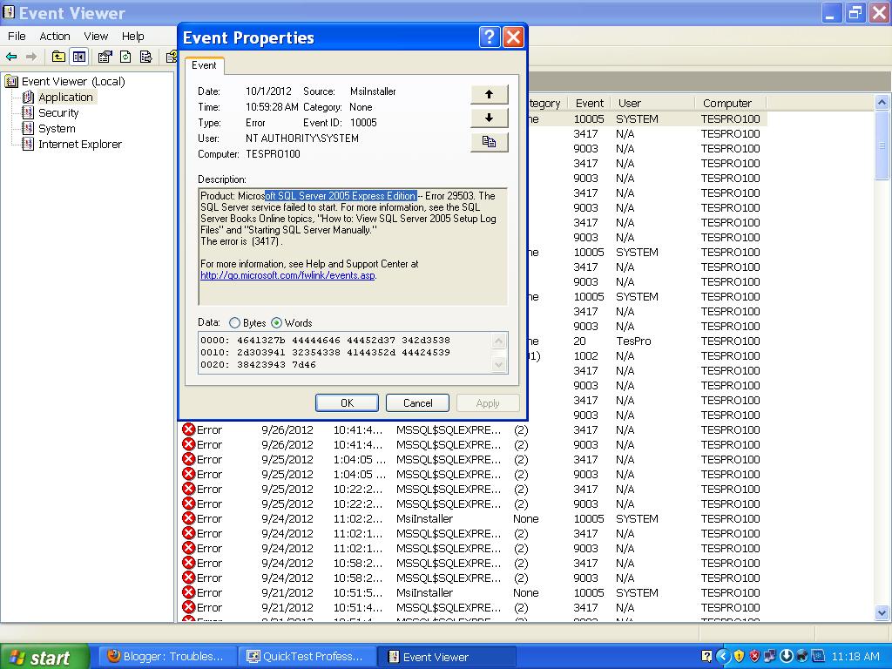The width and height of the screenshot is (892, 669).
Task: Click the NT AUTHORITY\SYSTEM user value
Action: (302, 139)
